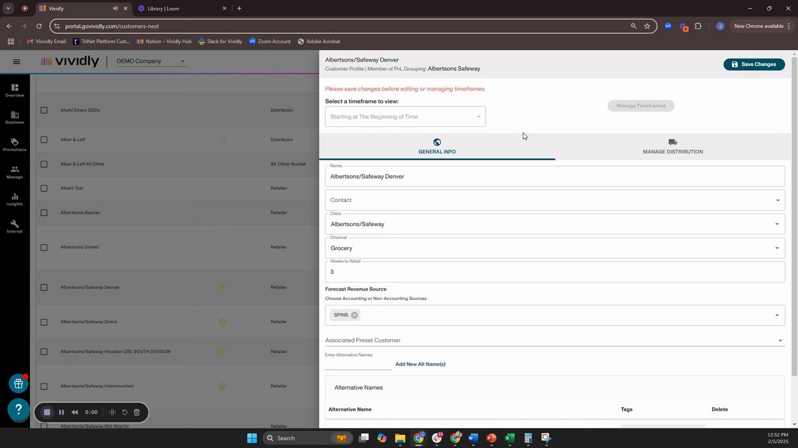Zoom the page via address bar magnifier
The width and height of the screenshot is (798, 448).
[x=633, y=26]
